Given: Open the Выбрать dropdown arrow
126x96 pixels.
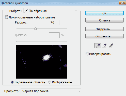Looking at the screenshot, I should [76, 11].
